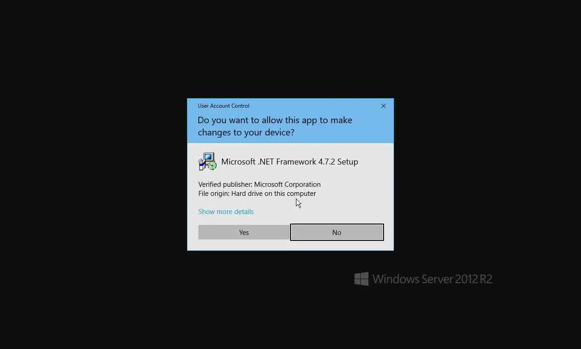Click the User Account Control title text
This screenshot has height=349, width=581.
coord(223,106)
